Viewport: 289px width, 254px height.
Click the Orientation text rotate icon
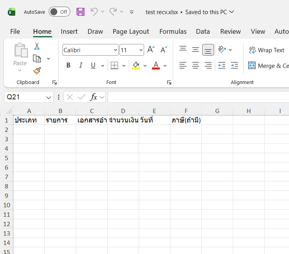(x=222, y=49)
